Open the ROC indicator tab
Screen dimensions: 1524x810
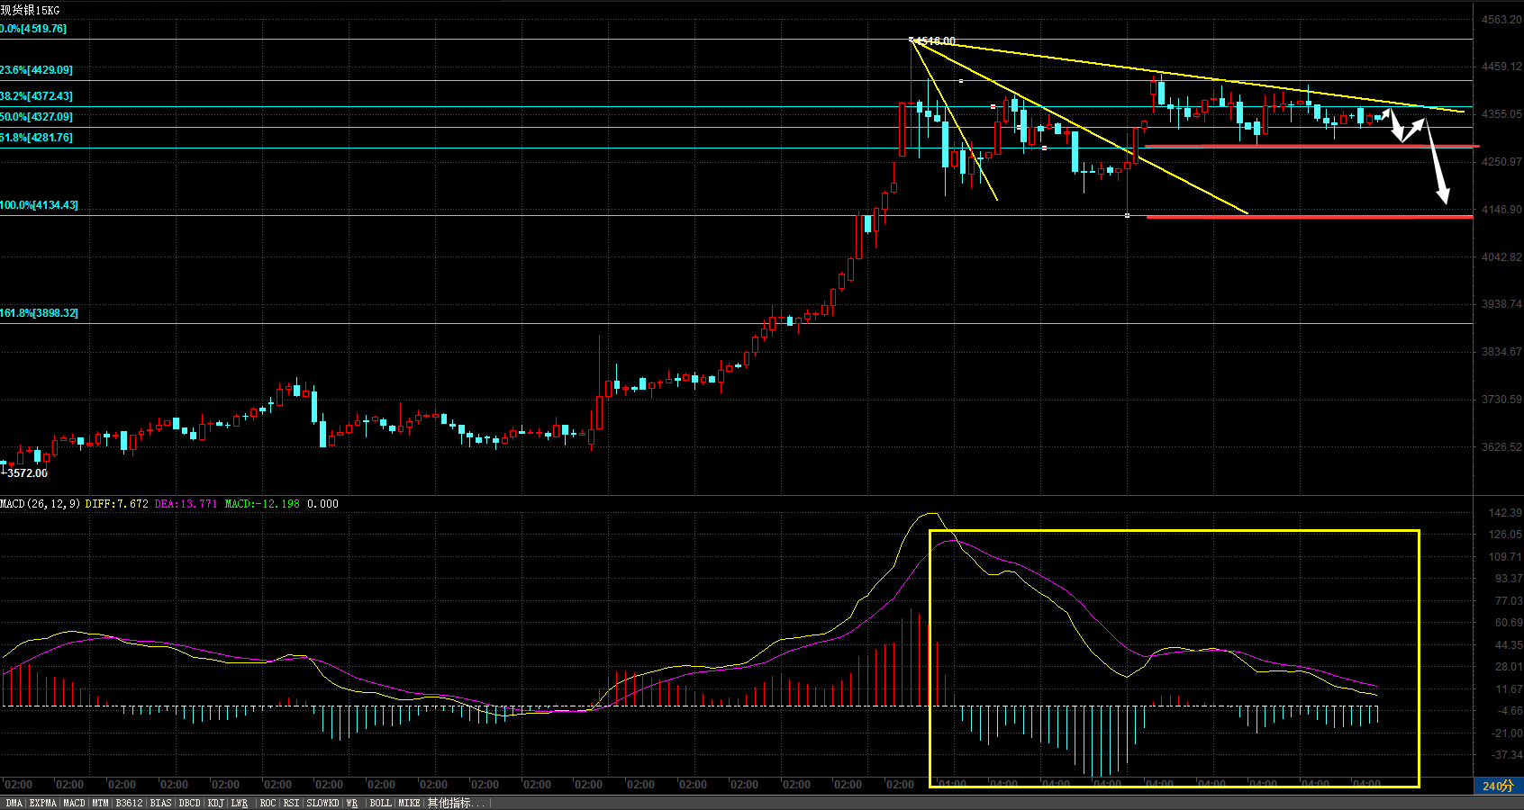pyautogui.click(x=268, y=803)
